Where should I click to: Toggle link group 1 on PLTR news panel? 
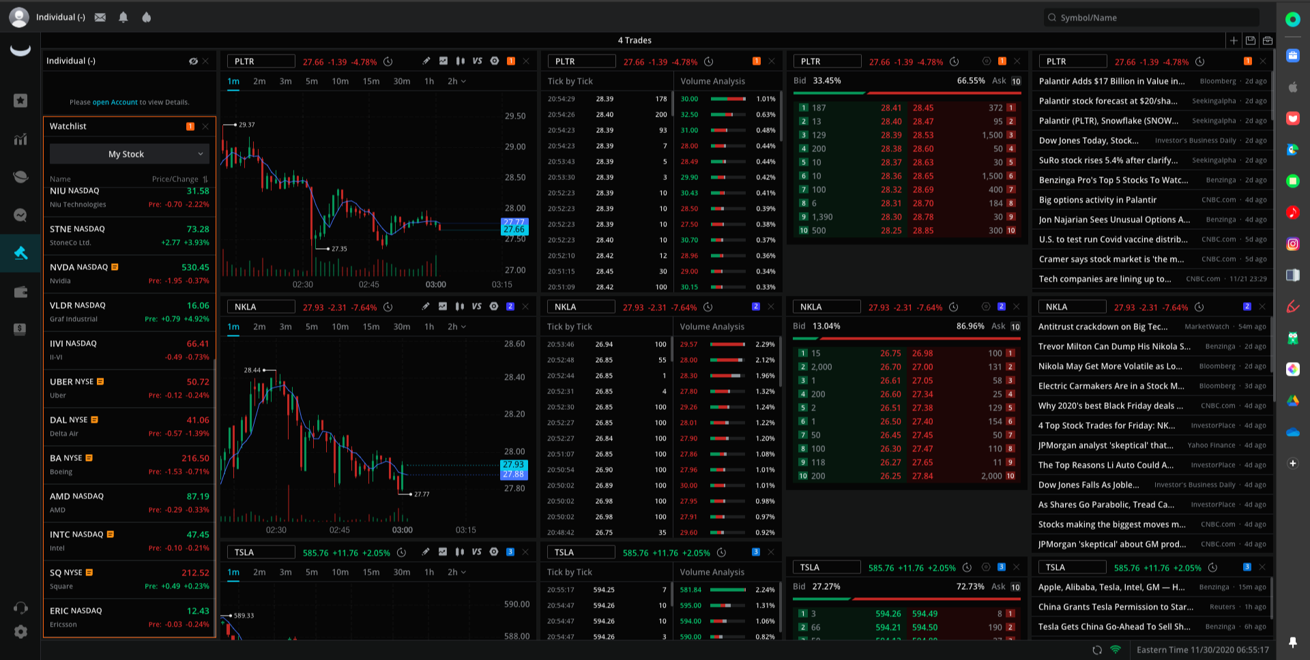(1248, 61)
